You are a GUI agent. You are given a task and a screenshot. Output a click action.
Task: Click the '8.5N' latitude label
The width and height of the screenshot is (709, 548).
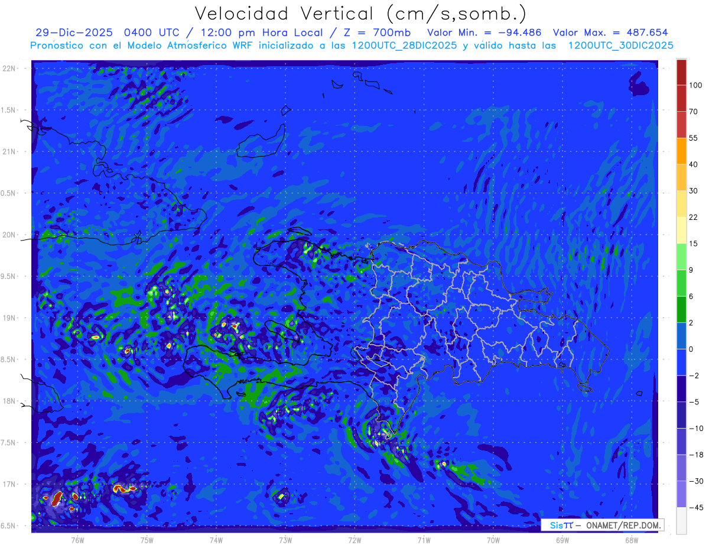pos(8,359)
